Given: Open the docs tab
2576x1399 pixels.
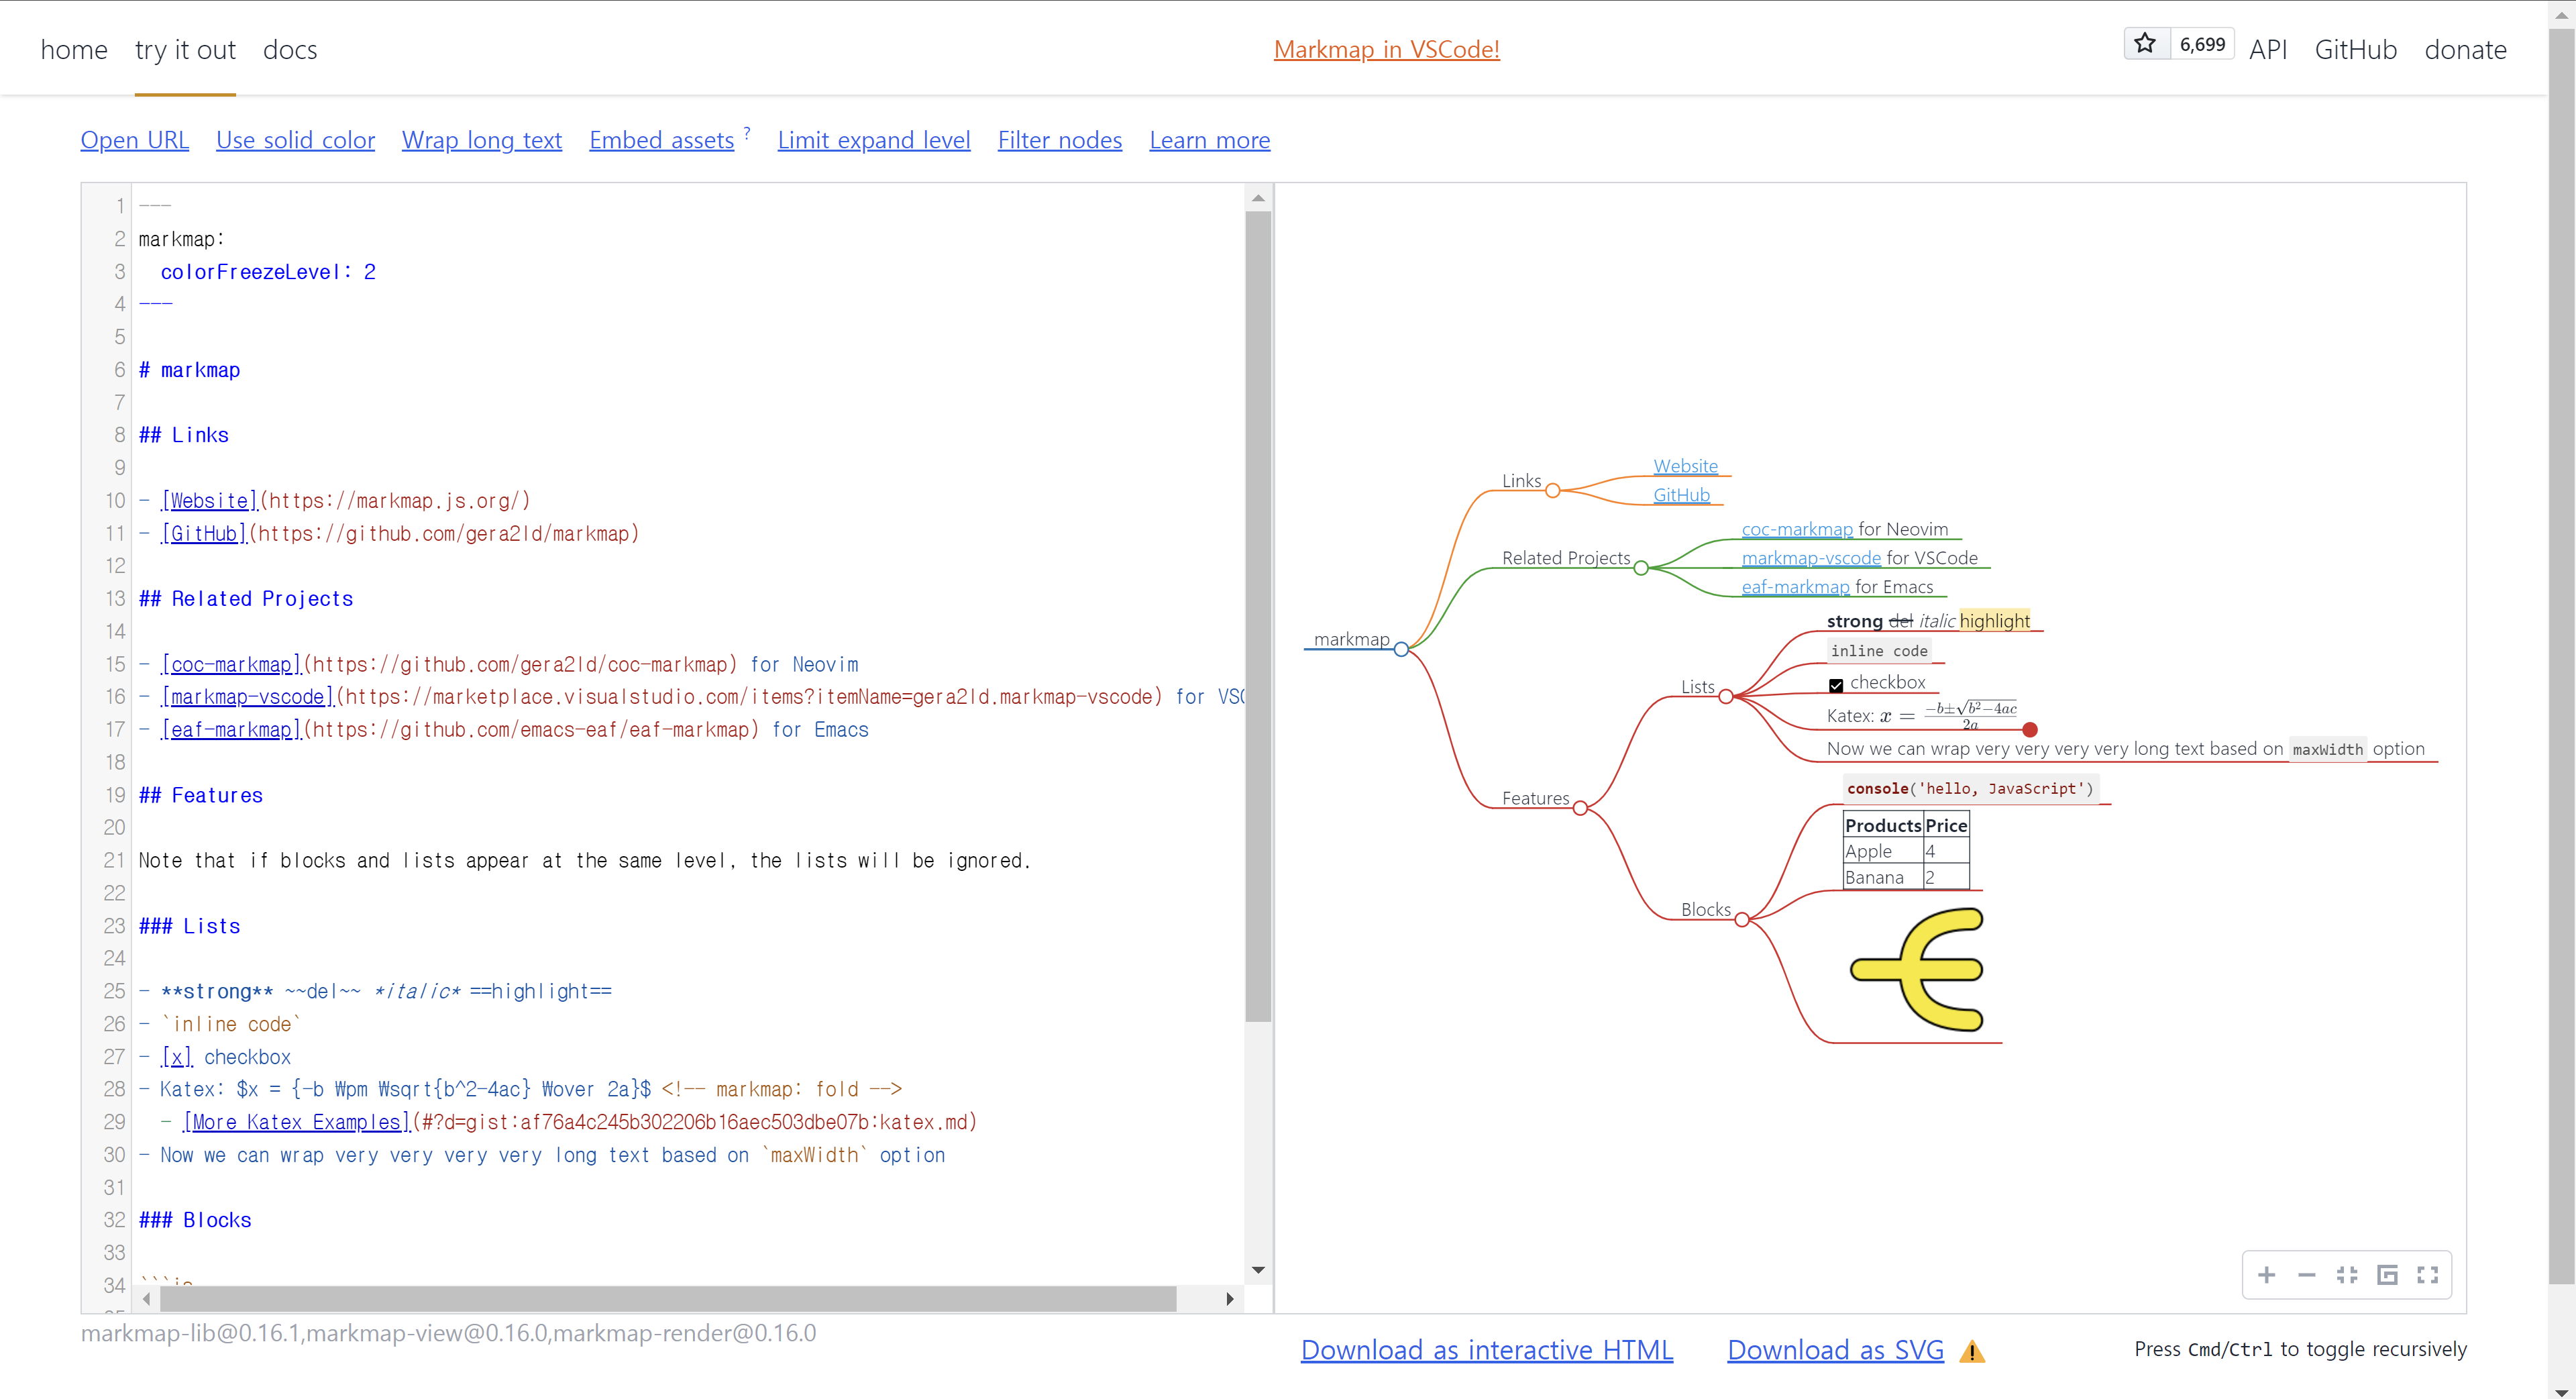Looking at the screenshot, I should pos(290,49).
